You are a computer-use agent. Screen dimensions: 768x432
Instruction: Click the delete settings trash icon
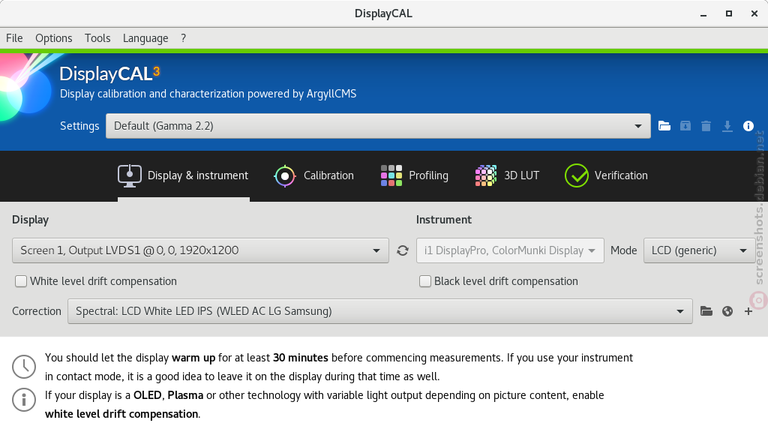[x=706, y=126]
